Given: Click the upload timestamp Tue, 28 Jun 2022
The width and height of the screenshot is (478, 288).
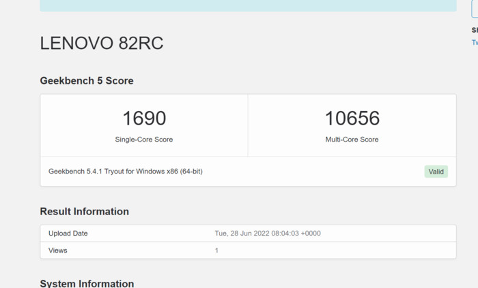Looking at the screenshot, I should pyautogui.click(x=268, y=234).
